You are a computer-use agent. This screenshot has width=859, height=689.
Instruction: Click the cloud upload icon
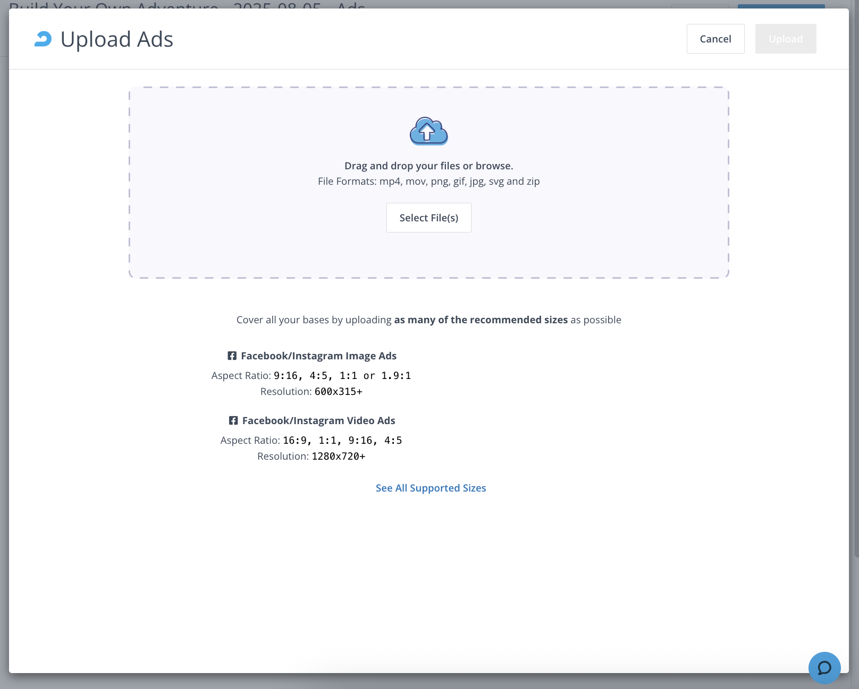coord(428,131)
